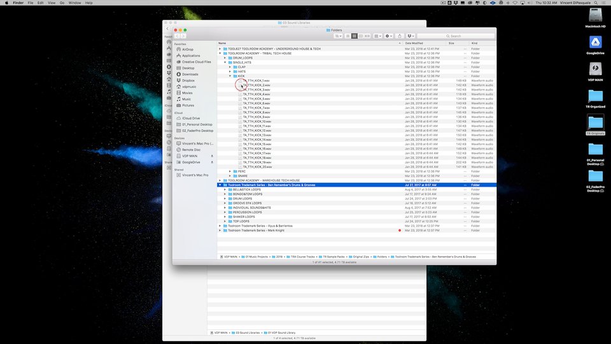Screen dimensions: 611x344
Task: Open Wi-Fi status in the menu bar
Action: click(515, 3)
